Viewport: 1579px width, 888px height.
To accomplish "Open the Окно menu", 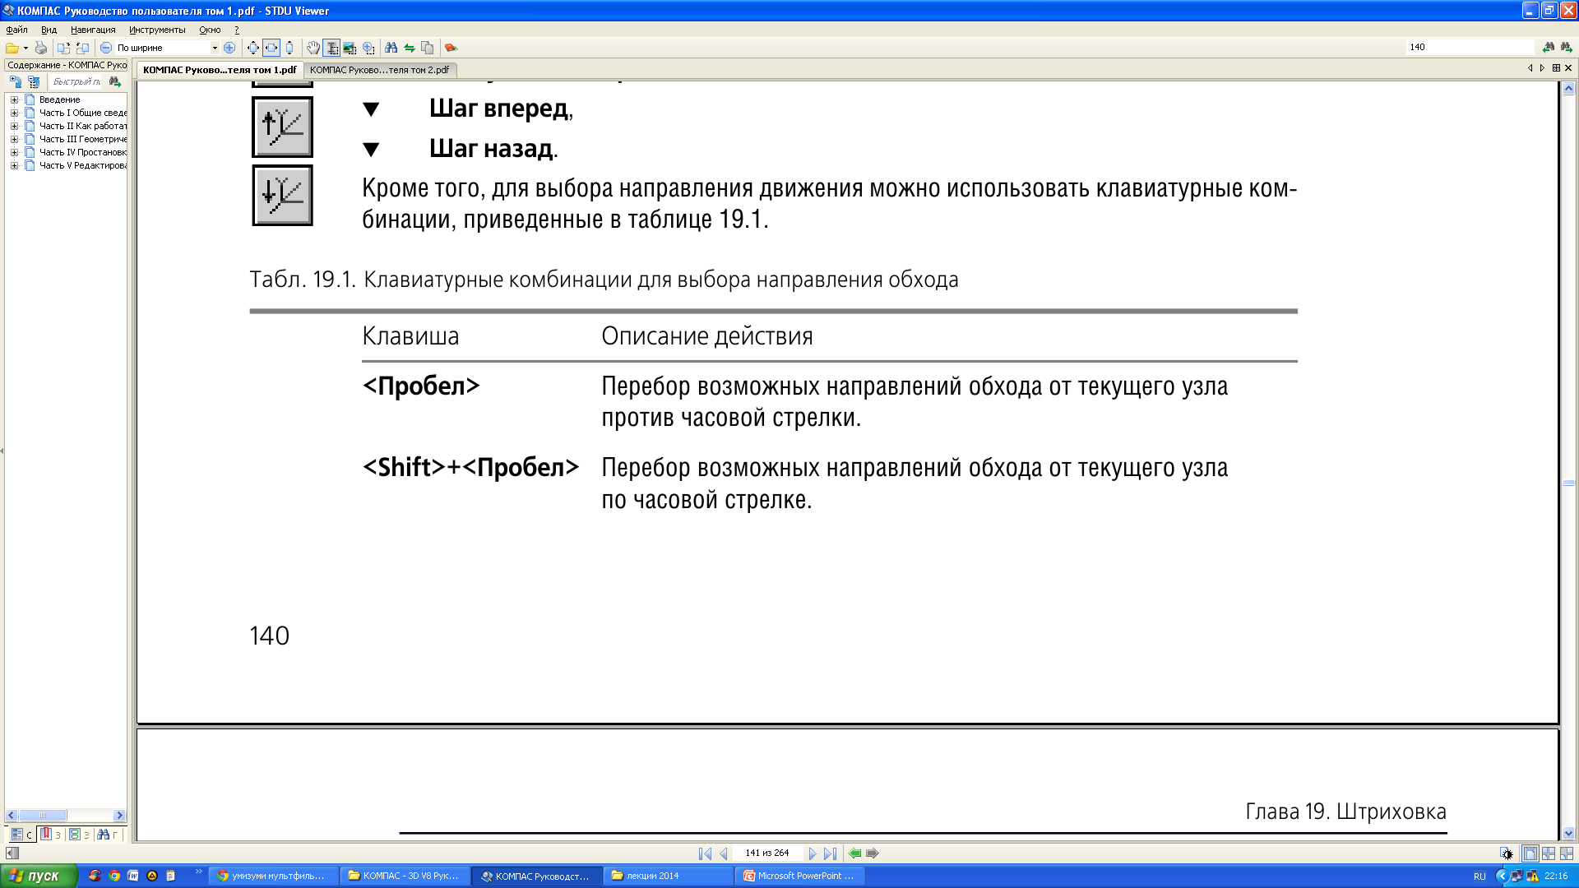I will (210, 30).
